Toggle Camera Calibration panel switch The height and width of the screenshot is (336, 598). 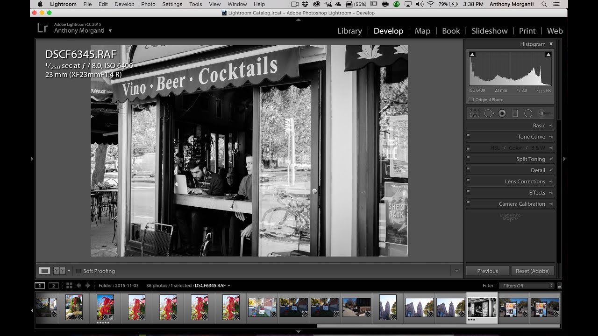coord(468,204)
